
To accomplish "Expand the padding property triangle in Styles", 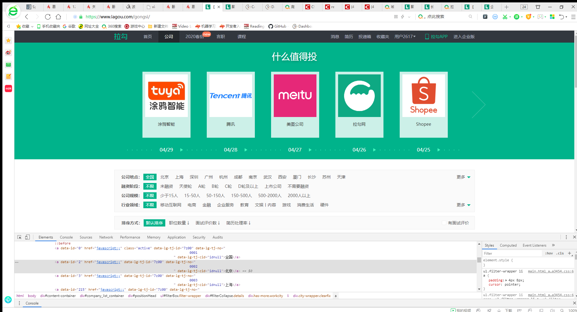I will coord(506,280).
